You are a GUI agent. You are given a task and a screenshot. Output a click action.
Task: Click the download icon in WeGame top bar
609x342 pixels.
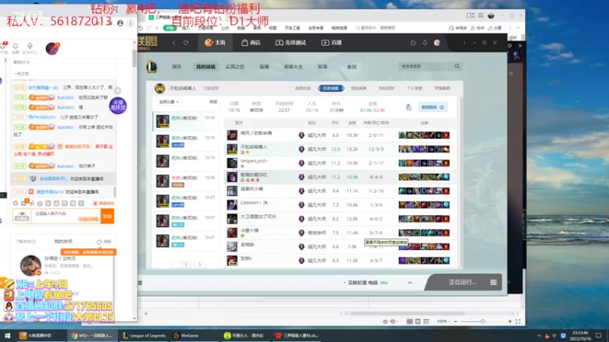coord(425,43)
